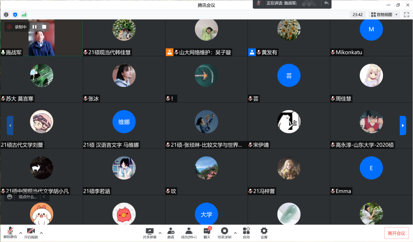Expand audio options arrow beside 解除静音
The height and width of the screenshot is (242, 413).
[21, 233]
